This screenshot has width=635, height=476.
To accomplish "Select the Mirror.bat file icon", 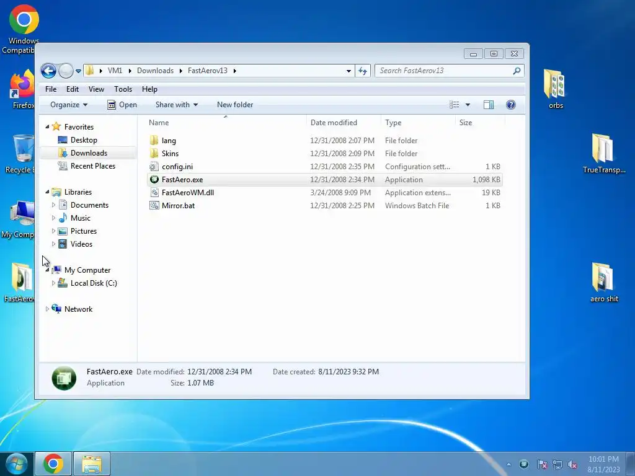I will click(154, 206).
